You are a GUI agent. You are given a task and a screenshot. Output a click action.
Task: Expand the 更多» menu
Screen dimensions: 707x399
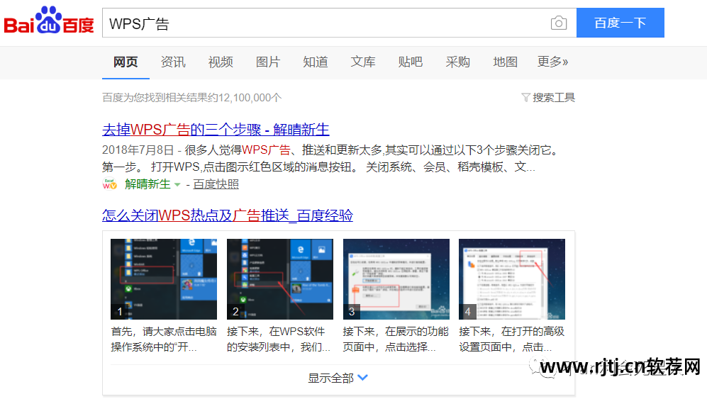pos(552,62)
